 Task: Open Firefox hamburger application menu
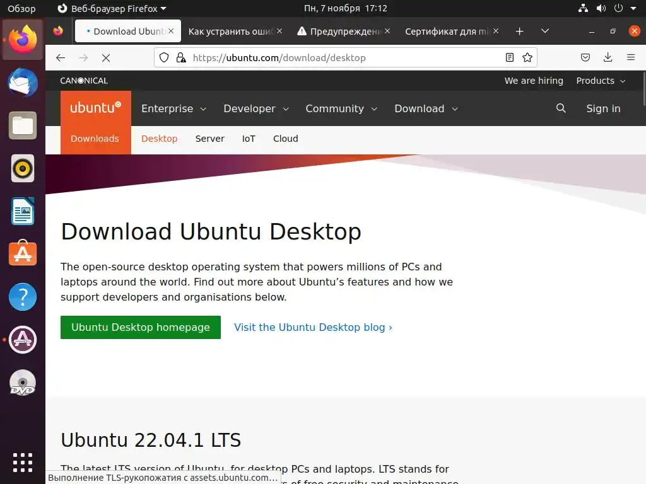[x=631, y=57]
